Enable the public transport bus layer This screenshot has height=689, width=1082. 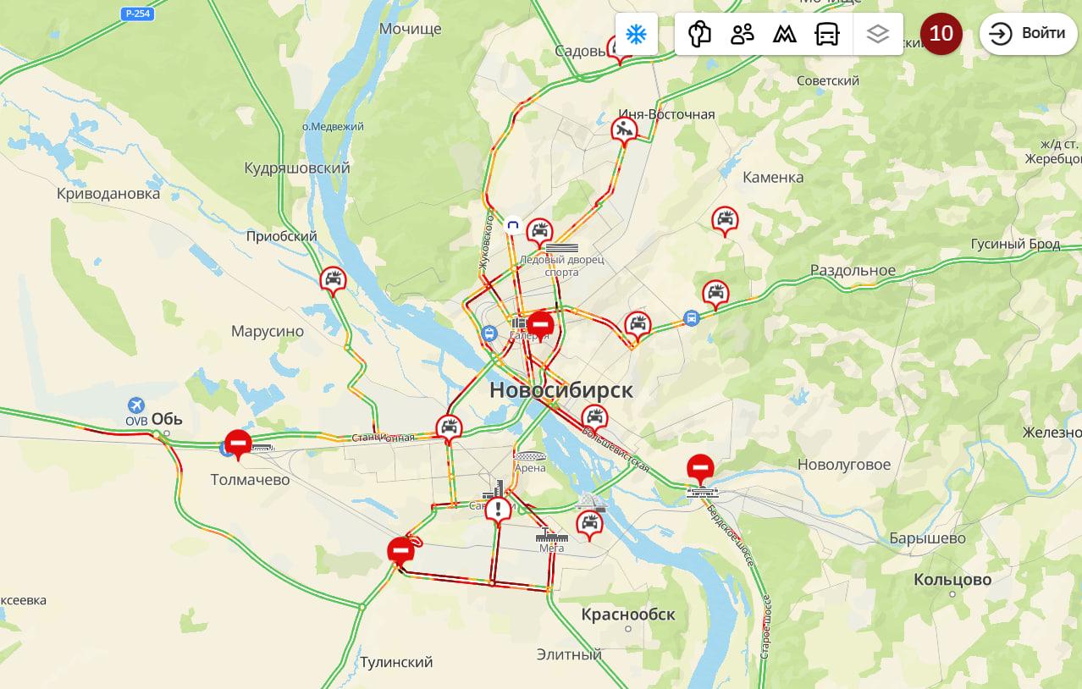tap(827, 35)
